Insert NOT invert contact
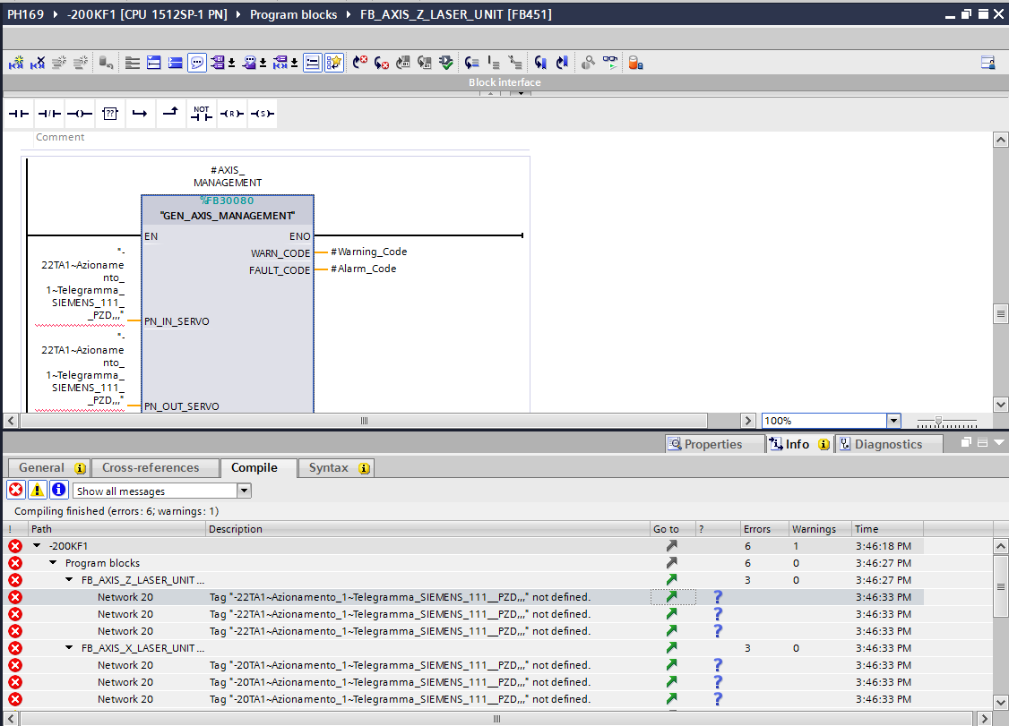 click(x=202, y=114)
